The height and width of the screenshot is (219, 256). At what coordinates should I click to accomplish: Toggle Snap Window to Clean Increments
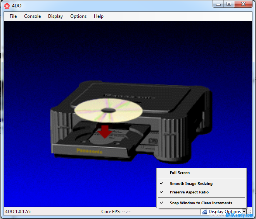pos(201,203)
